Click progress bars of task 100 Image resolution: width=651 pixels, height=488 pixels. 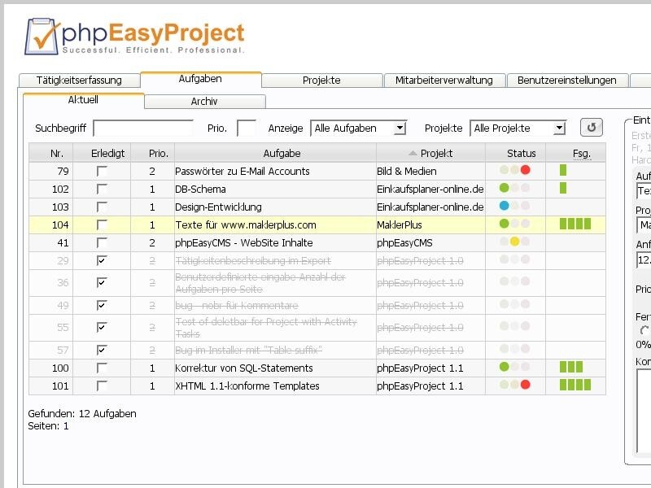(x=571, y=367)
